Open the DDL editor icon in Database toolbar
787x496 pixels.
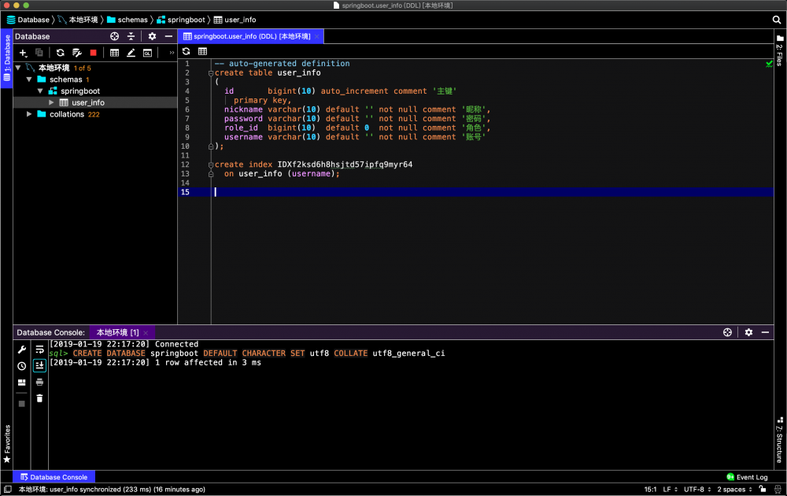[147, 53]
